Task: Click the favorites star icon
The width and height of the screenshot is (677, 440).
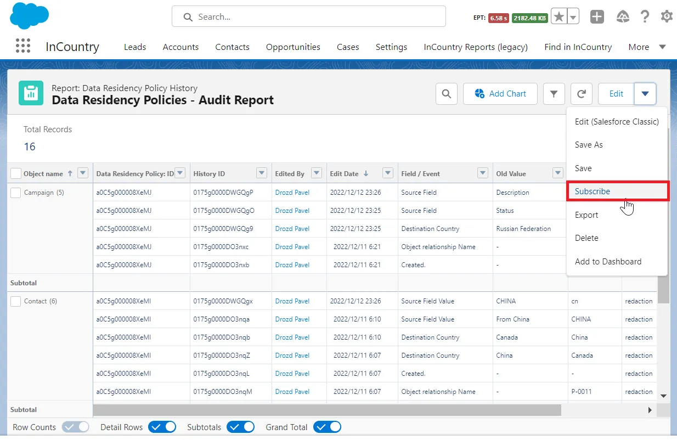Action: click(558, 17)
